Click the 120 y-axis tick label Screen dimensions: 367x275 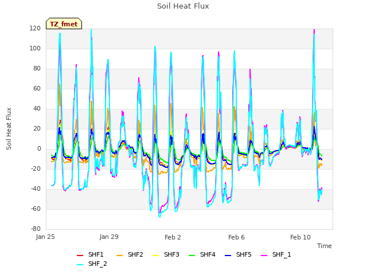35,29
